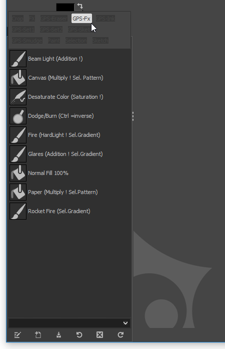Screen dimensions: 225x349
Task: Choose the Glares (Addition) preset
Action: click(69, 154)
